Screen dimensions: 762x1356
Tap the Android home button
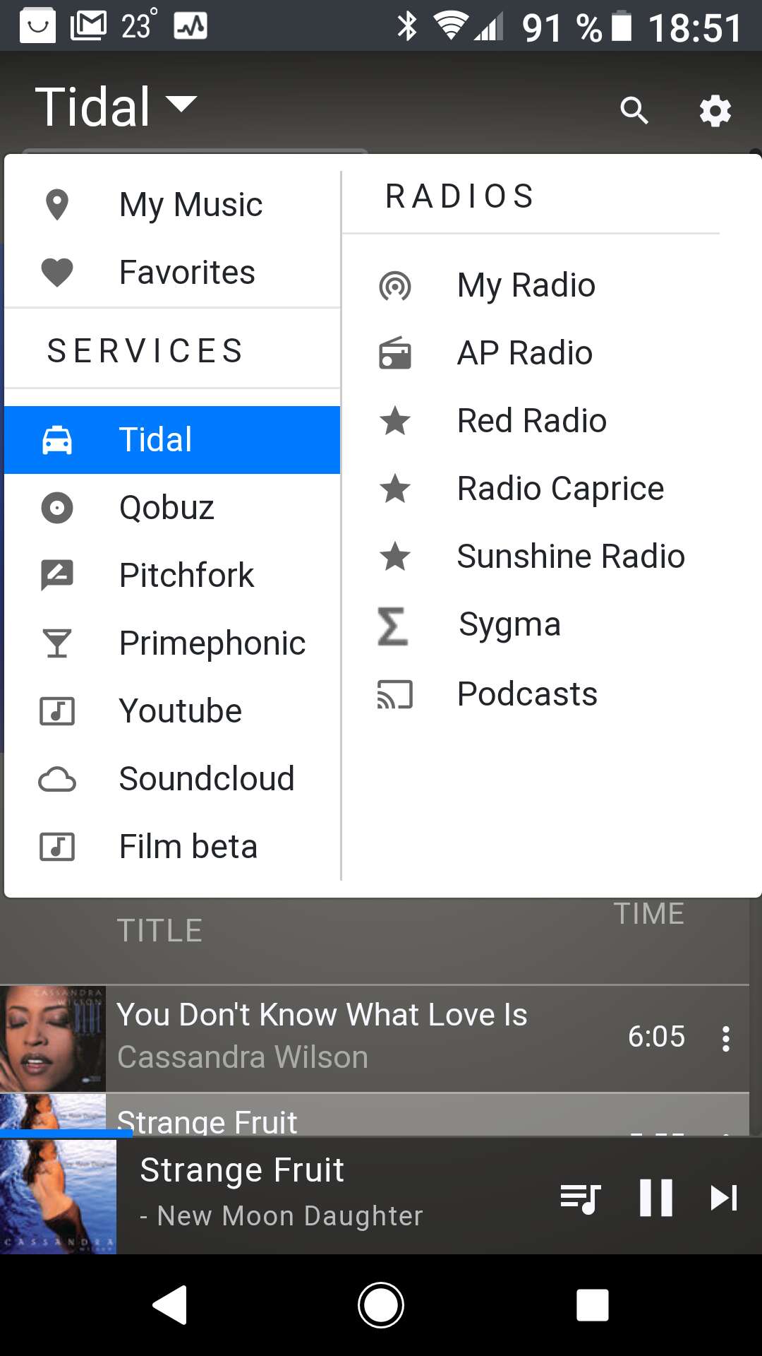[x=381, y=1304]
